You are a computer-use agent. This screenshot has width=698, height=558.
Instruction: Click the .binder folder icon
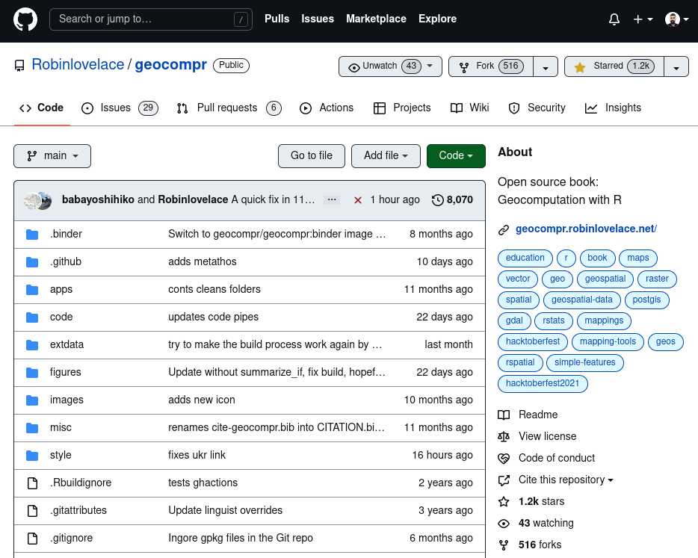[x=32, y=235]
